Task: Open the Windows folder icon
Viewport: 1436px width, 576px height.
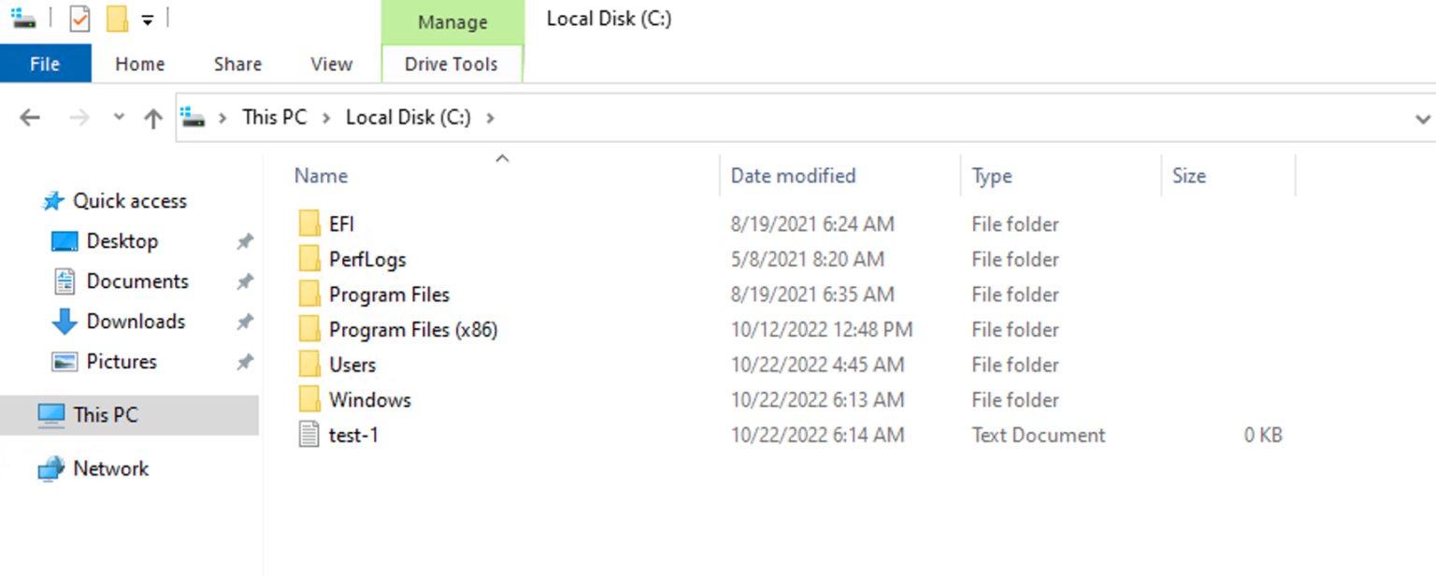Action: [x=309, y=400]
